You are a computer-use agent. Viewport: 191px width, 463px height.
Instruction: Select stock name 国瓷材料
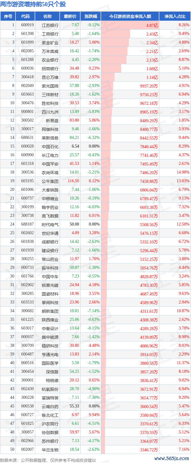[x=50, y=294]
